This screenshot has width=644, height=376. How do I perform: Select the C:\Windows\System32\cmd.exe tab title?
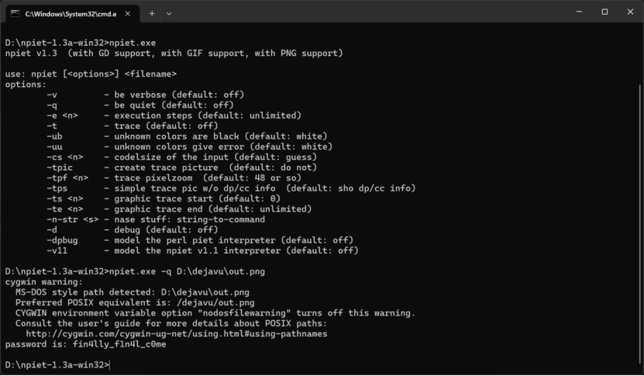(70, 14)
